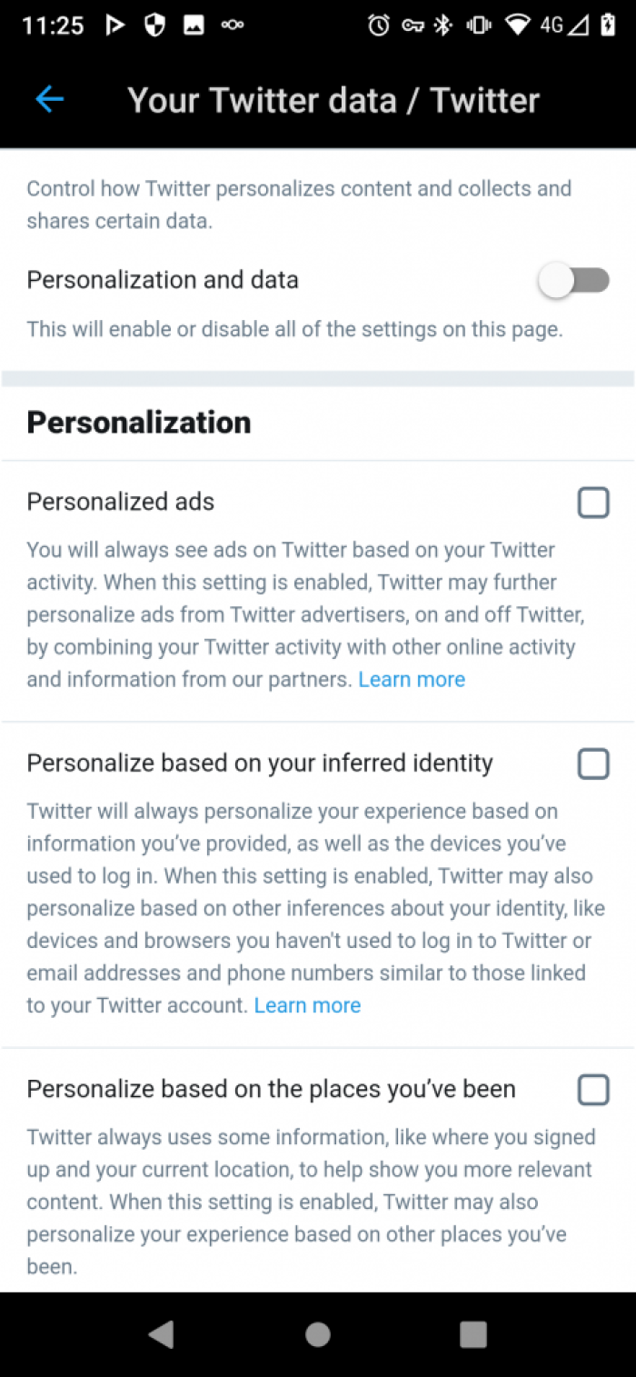Check the Personalized ads checkbox

pyautogui.click(x=593, y=502)
